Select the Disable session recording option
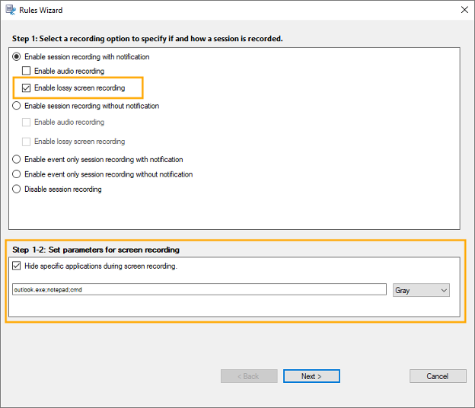Screen dimensions: 475x408 (x=18, y=190)
